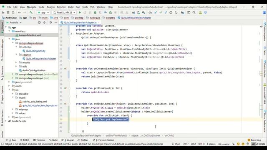The width and height of the screenshot is (267, 150).
Task: Select the QuizListRecyclerViewAdapter.kt editor tab
Action: (80, 22)
